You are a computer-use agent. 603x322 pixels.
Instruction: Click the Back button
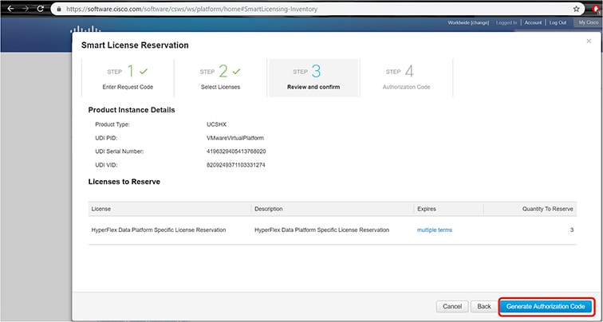(x=484, y=307)
